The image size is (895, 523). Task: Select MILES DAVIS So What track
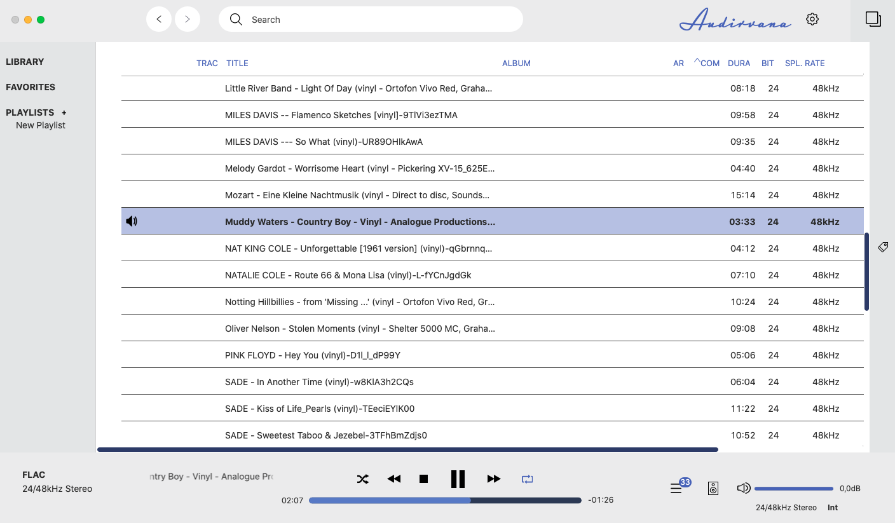(493, 142)
